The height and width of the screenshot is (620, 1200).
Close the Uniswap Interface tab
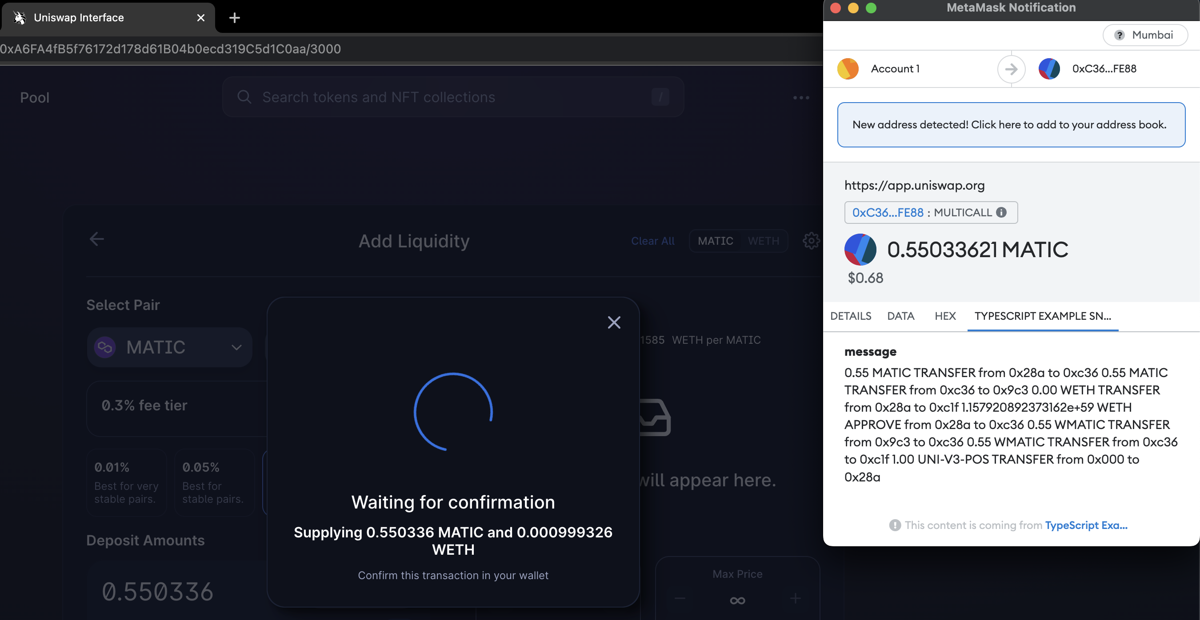pyautogui.click(x=201, y=18)
